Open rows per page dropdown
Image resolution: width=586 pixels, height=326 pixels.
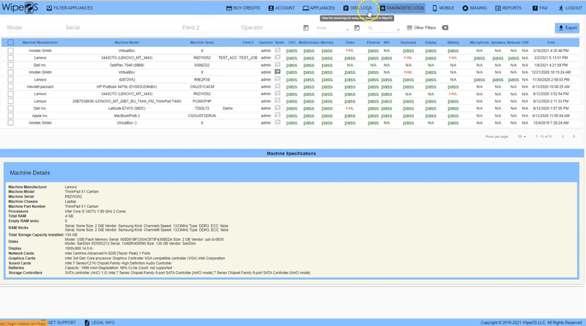[522, 136]
